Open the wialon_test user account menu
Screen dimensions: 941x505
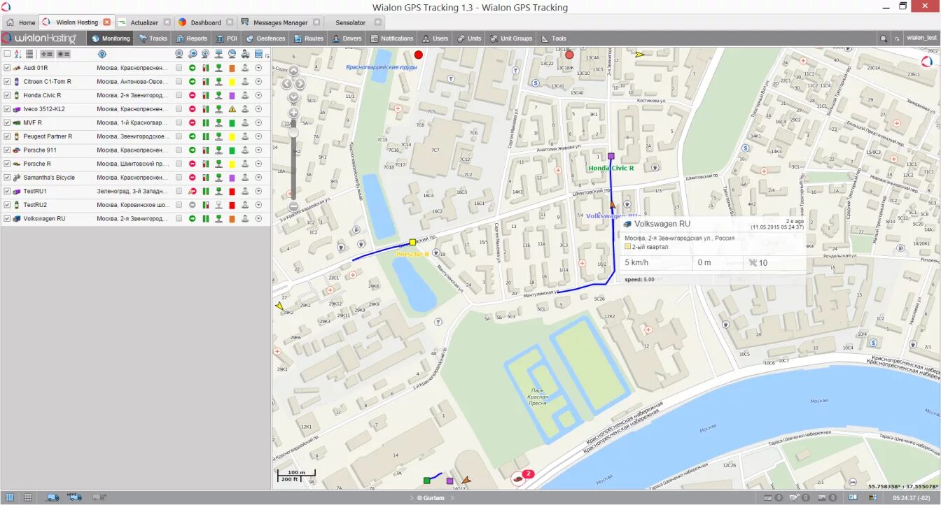pyautogui.click(x=921, y=38)
